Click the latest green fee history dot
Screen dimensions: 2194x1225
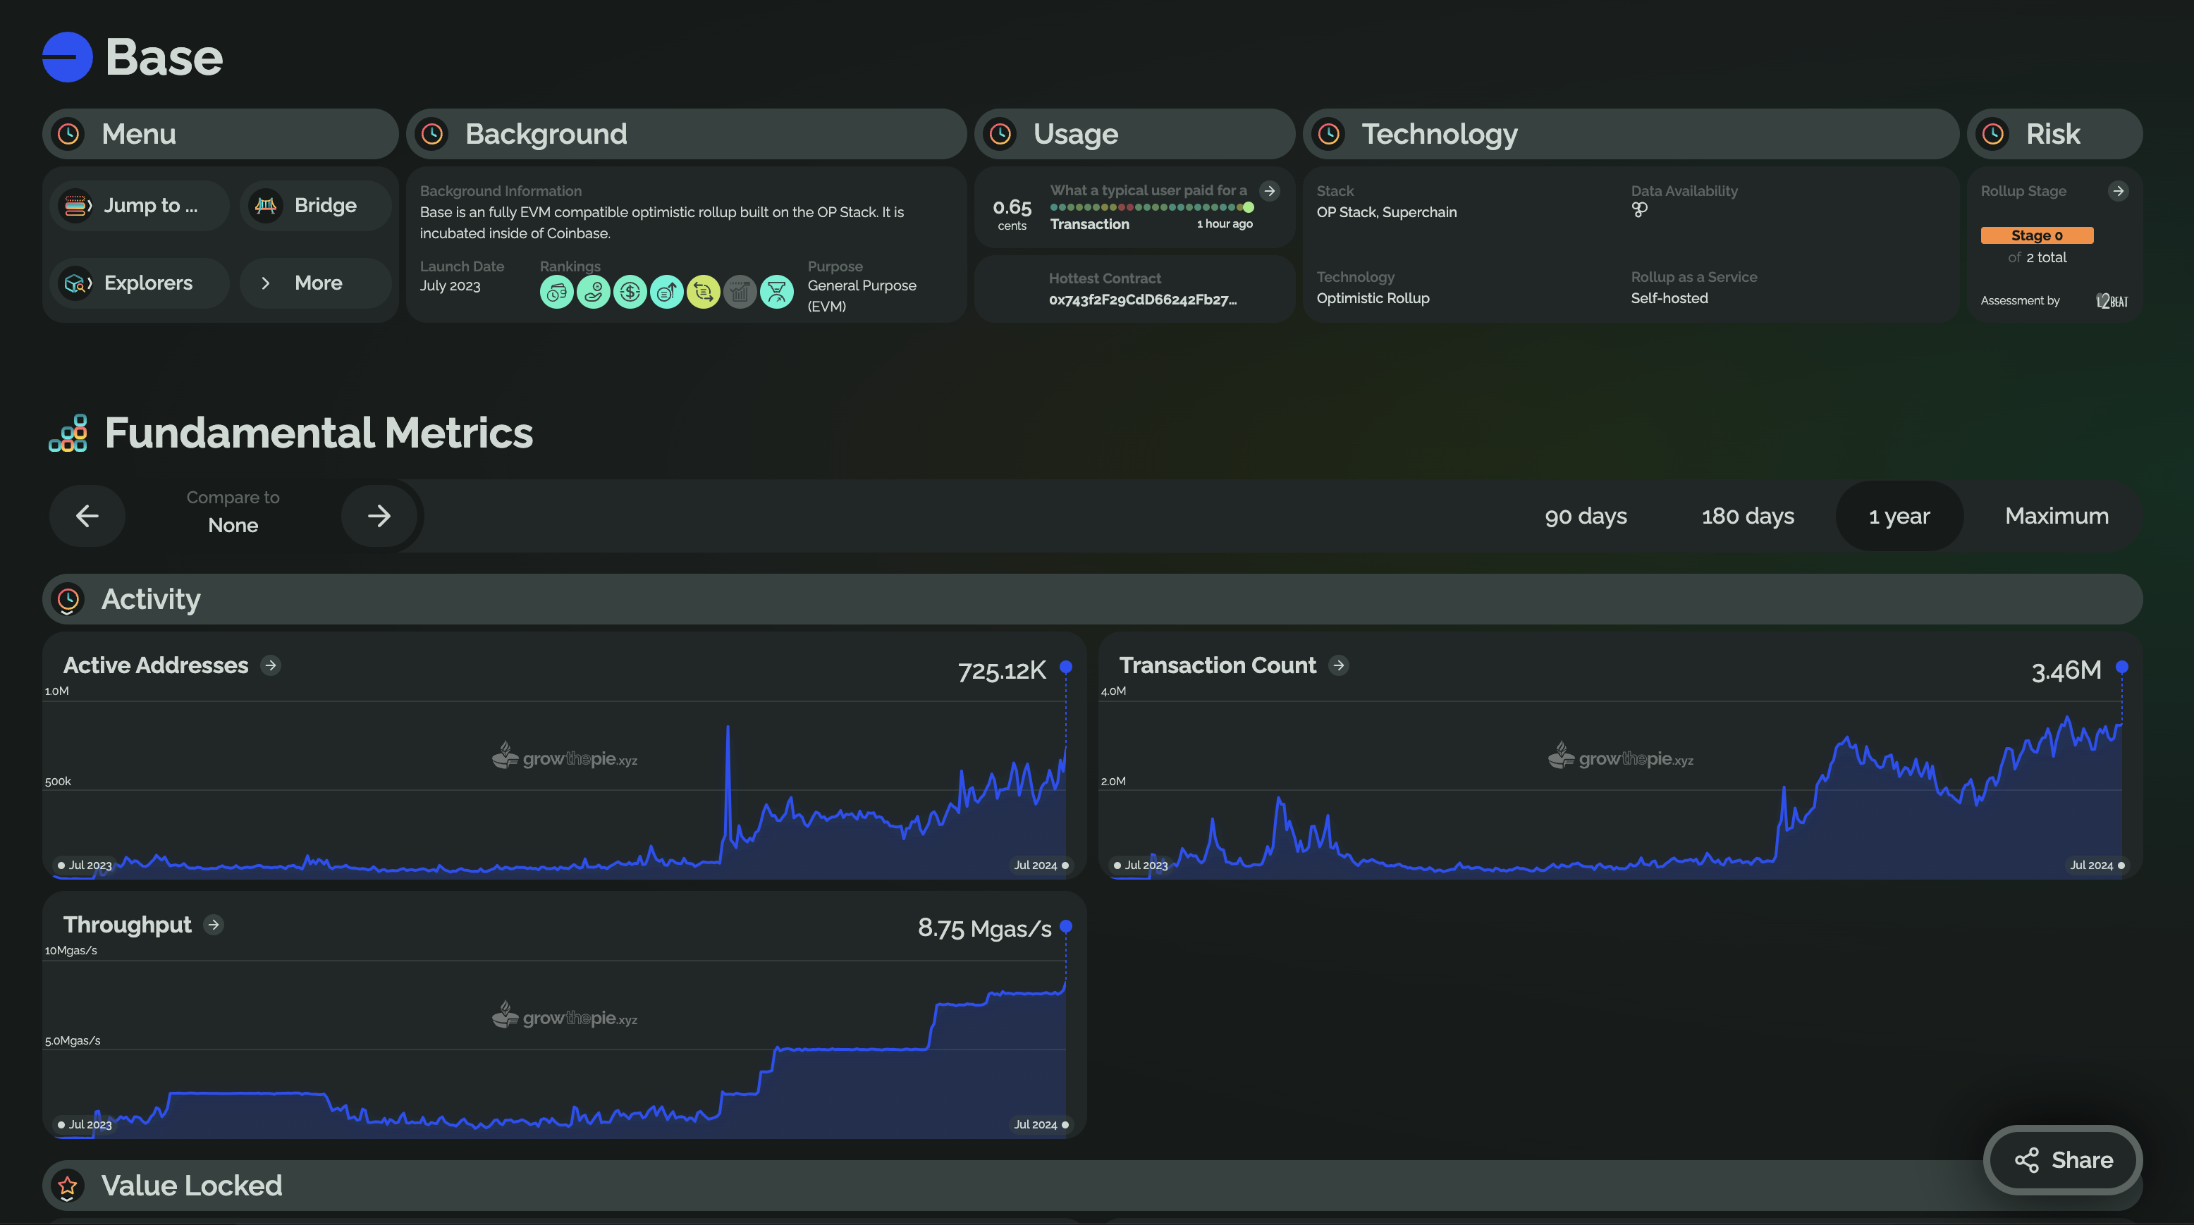tap(1248, 207)
